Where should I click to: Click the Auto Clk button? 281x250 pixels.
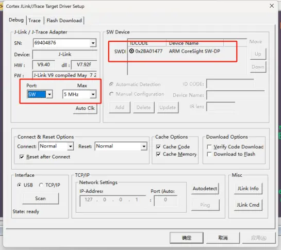[x=85, y=108]
